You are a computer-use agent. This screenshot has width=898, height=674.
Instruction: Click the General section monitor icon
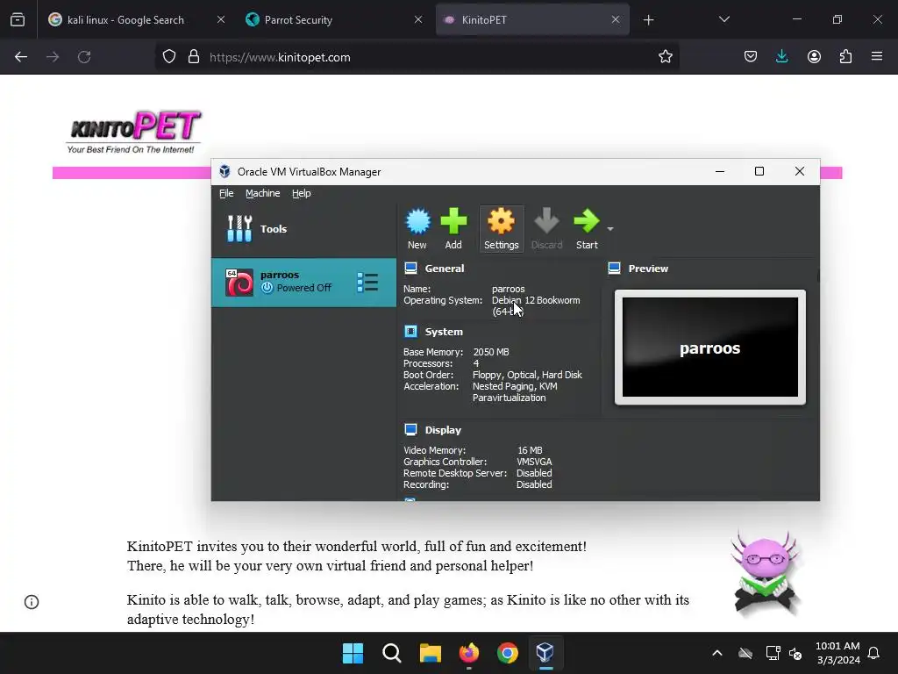410,269
